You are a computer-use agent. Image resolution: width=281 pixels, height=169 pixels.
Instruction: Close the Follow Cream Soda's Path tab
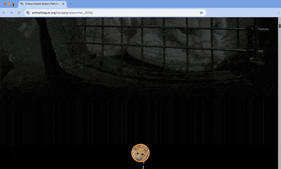tap(63, 4)
